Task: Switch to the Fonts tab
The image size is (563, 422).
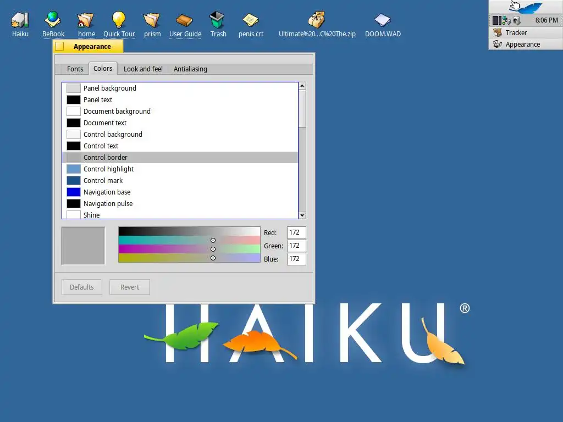Action: (75, 69)
